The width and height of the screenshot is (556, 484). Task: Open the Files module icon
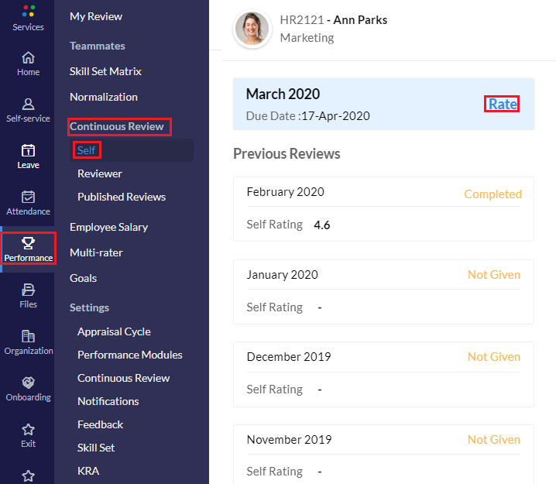coord(28,290)
